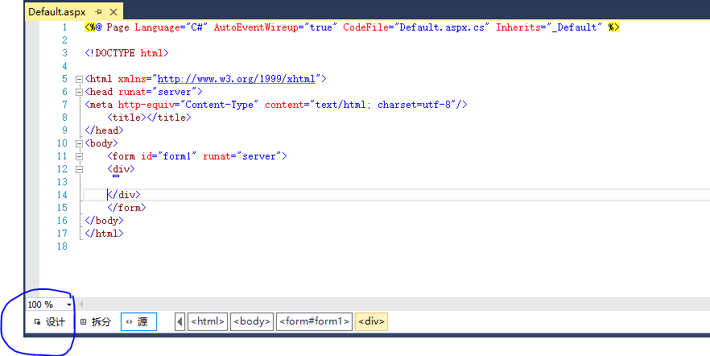Collapse the body element on line 10
Viewport: 710px width, 356px height.
(x=79, y=143)
